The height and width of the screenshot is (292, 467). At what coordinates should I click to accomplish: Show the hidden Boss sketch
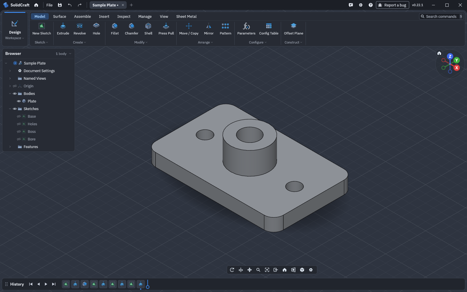tap(19, 132)
